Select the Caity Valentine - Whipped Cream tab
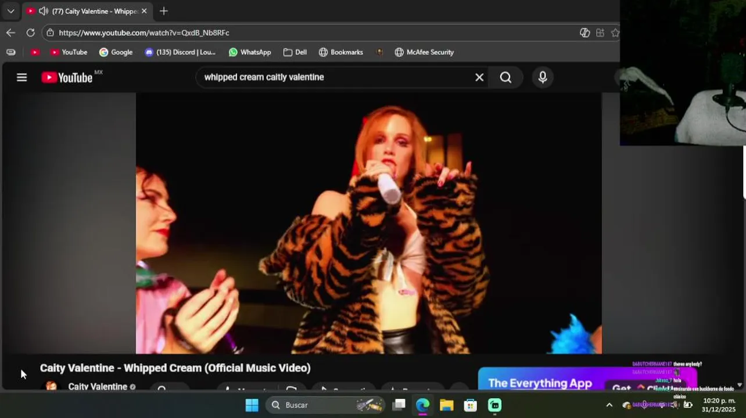 [87, 11]
